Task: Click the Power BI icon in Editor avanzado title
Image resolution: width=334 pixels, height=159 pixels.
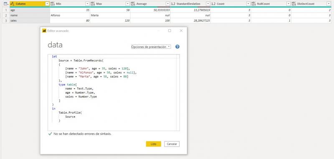Action: click(x=44, y=30)
